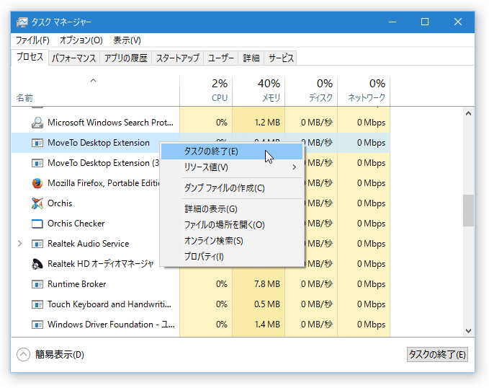Click the Windows Driver Foundation process icon
The image size is (489, 388).
[37, 325]
